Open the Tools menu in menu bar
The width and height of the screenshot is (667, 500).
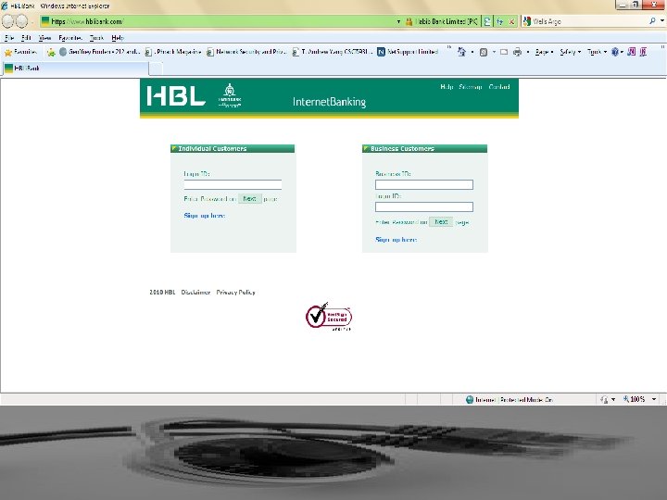pos(96,38)
